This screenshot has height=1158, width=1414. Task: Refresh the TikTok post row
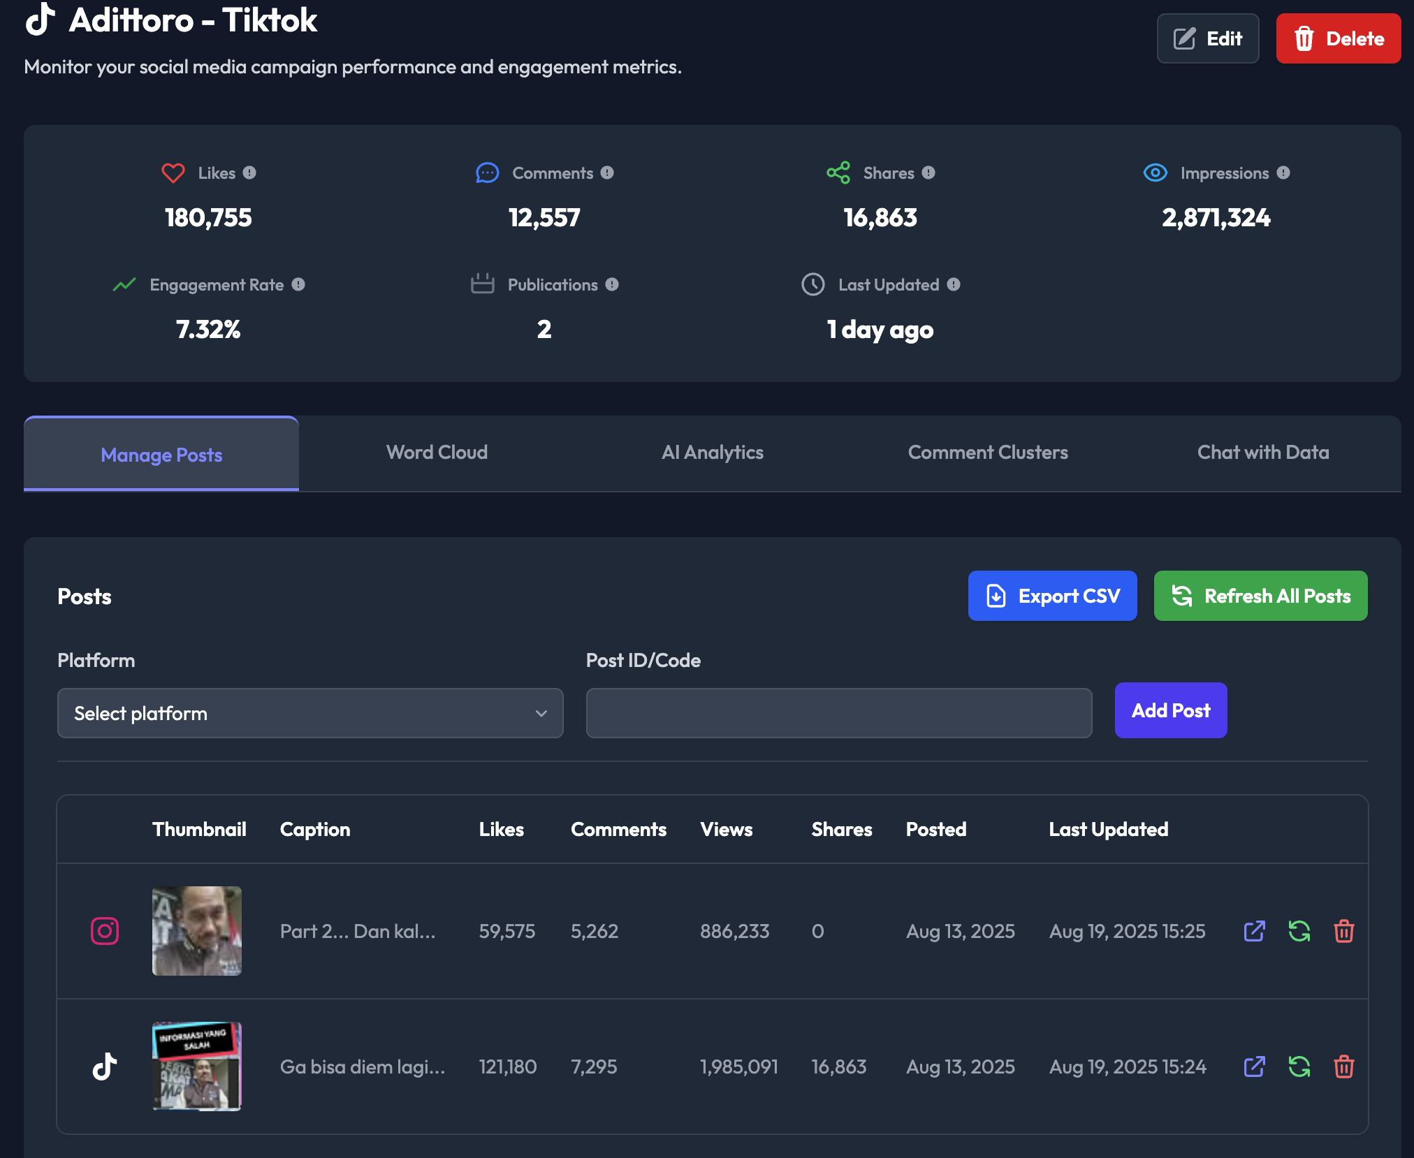coord(1299,1067)
